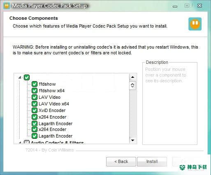Disable the XviD Encoder checkbox
Image resolution: width=211 pixels, height=175 pixels.
click(35, 110)
